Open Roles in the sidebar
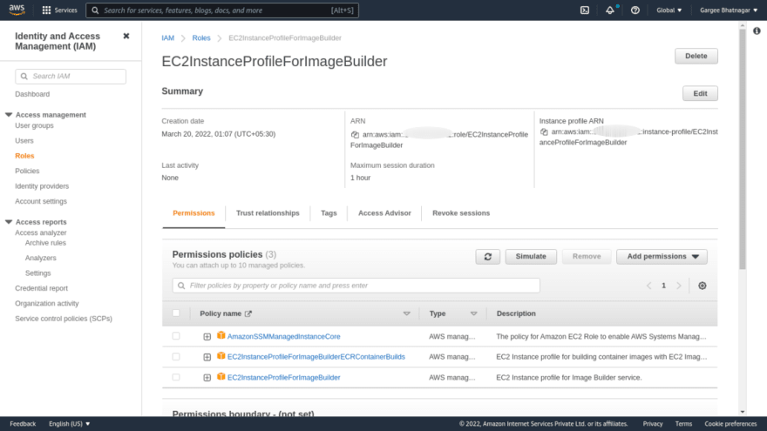Viewport: 767px width, 431px height. pos(24,156)
